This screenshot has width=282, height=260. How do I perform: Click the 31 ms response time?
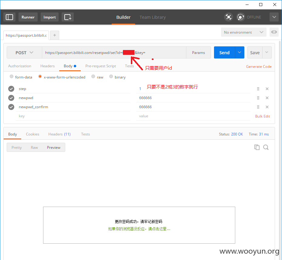pyautogui.click(x=264, y=134)
